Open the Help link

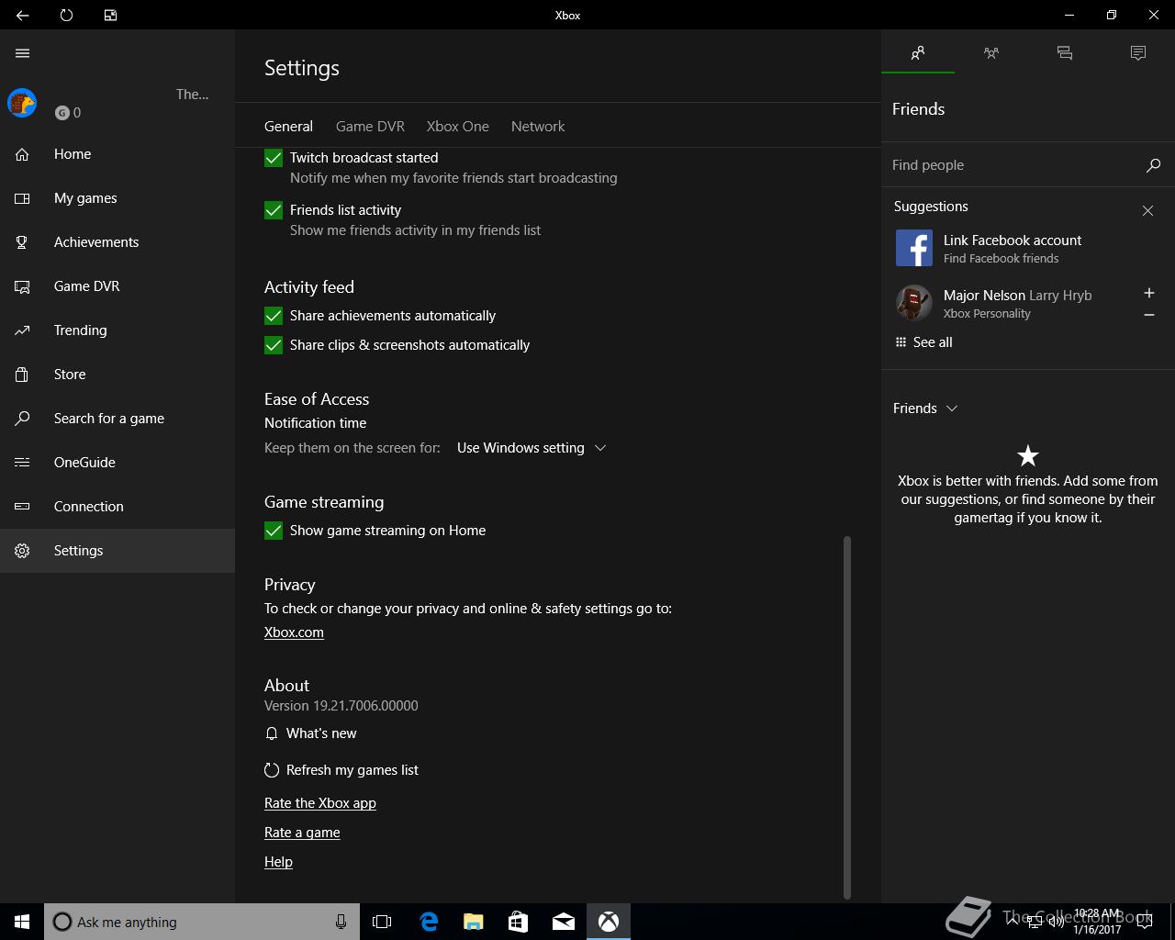point(278,862)
